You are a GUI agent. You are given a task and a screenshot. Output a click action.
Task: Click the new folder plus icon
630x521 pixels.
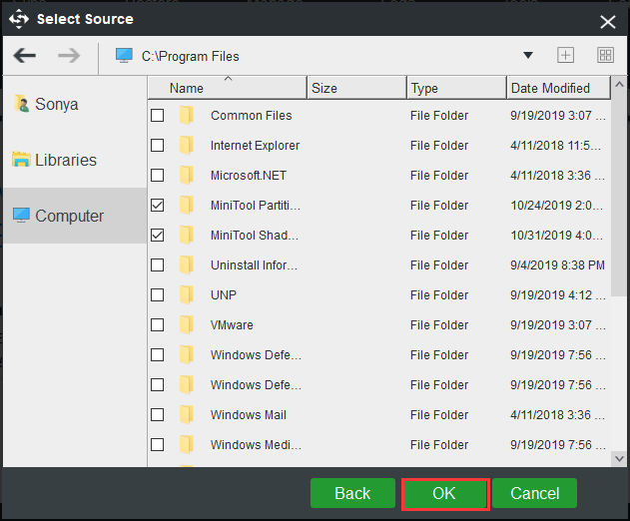coord(565,56)
